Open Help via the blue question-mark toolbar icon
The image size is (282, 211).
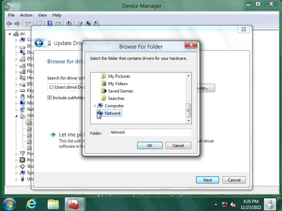50,23
